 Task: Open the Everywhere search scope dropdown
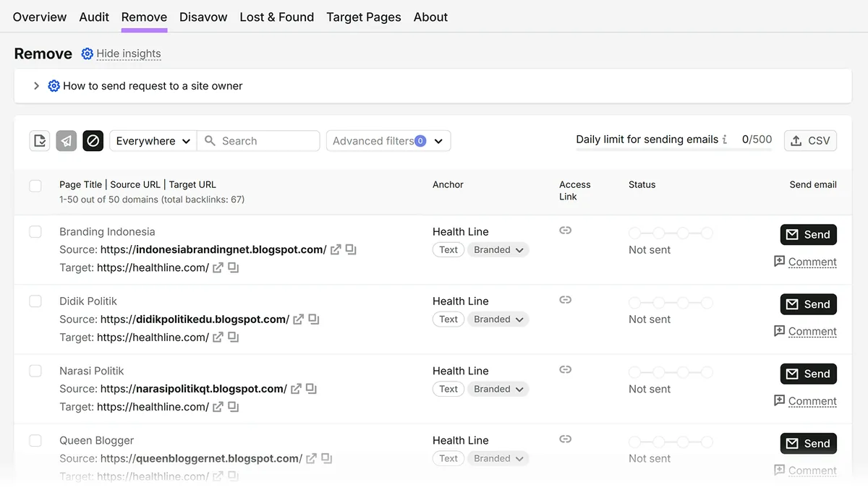(153, 141)
